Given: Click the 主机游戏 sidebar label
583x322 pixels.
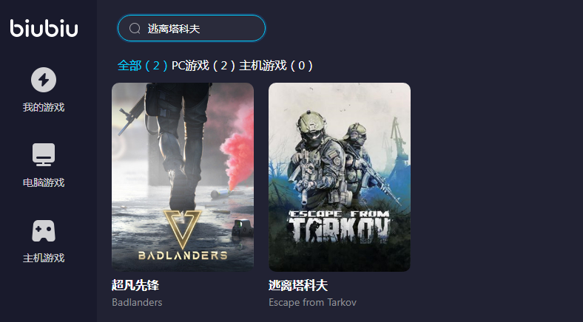Looking at the screenshot, I should point(44,258).
